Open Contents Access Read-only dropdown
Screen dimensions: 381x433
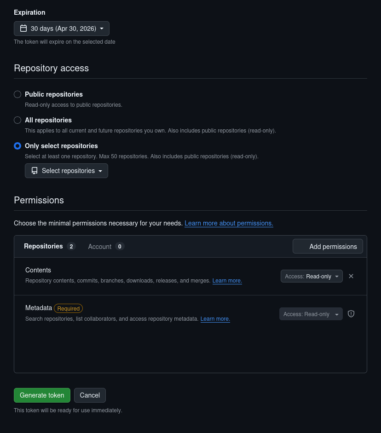312,276
